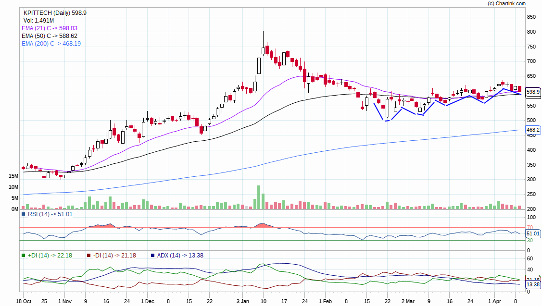Click the 598.9 current price tag

point(533,92)
